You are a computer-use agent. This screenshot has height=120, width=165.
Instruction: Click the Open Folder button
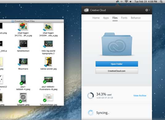pyautogui.click(x=117, y=64)
